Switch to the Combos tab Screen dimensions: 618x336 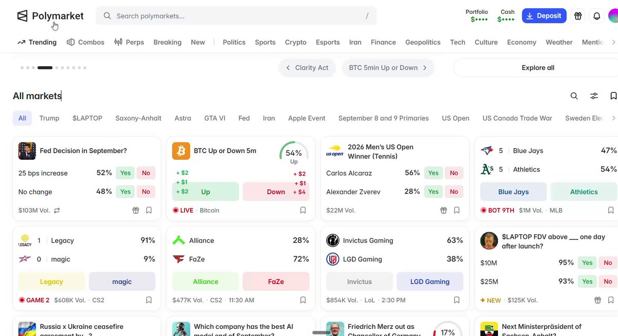[x=85, y=42]
